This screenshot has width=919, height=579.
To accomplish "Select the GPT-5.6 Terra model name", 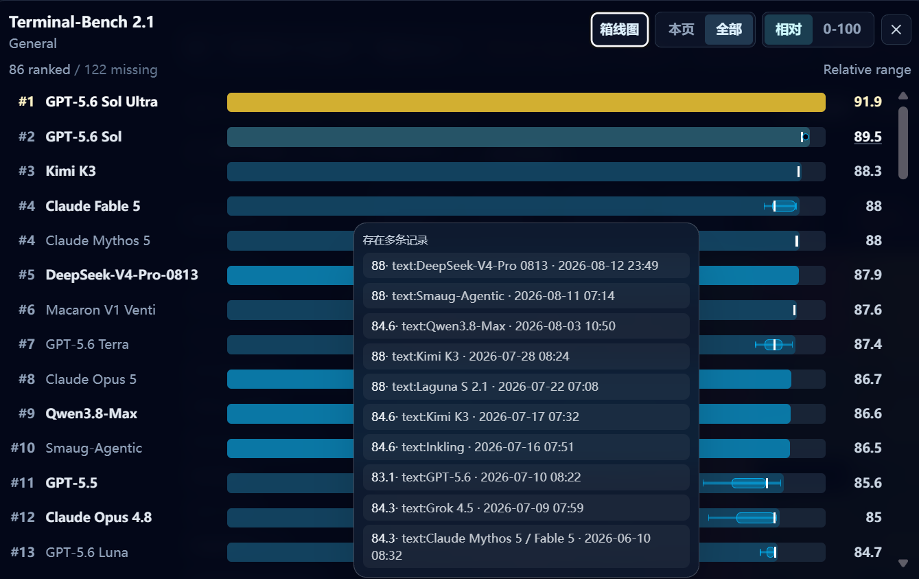I will (x=87, y=344).
